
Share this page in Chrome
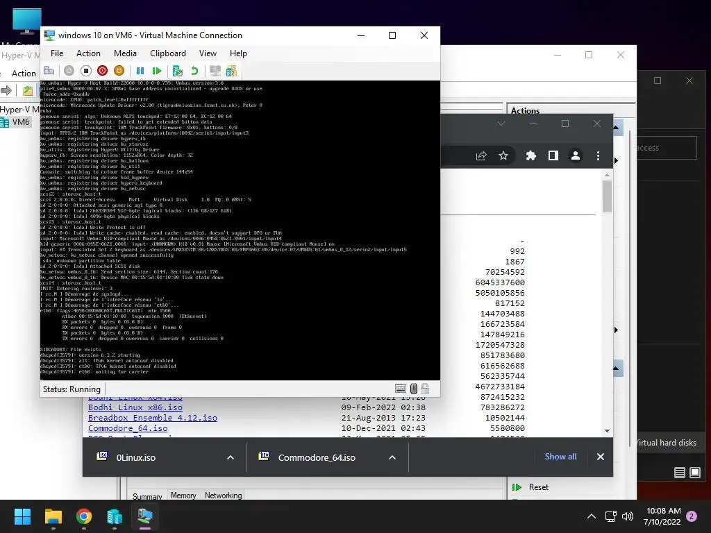pyautogui.click(x=481, y=156)
